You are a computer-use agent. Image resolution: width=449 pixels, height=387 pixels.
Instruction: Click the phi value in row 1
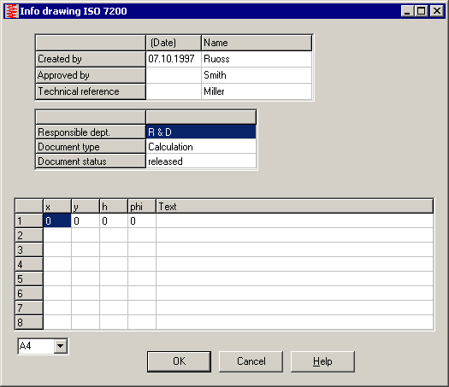(142, 220)
